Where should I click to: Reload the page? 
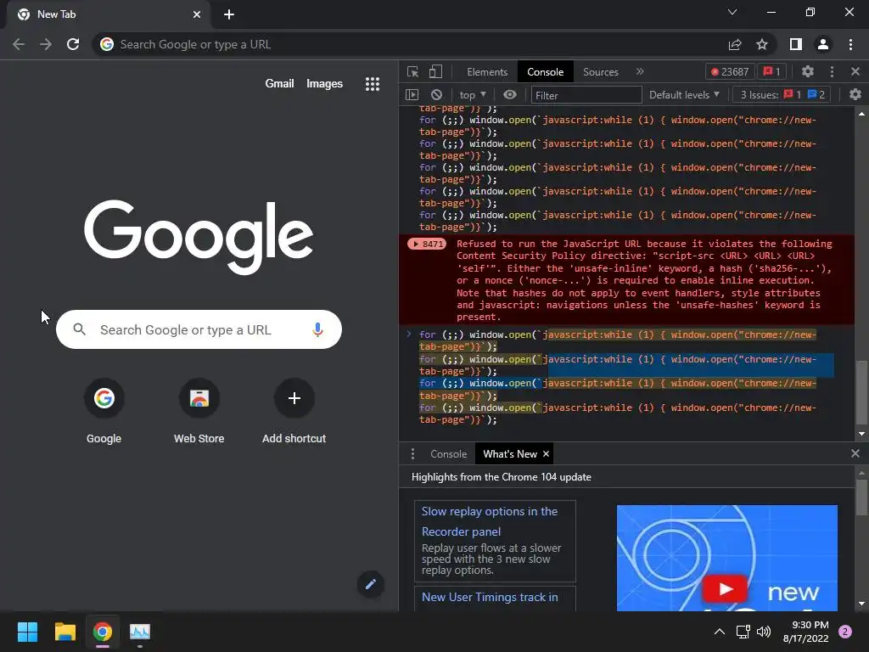(73, 44)
